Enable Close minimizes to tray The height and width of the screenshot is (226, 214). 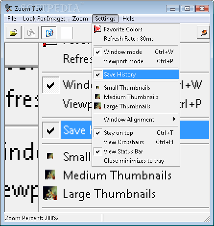pos(136,161)
